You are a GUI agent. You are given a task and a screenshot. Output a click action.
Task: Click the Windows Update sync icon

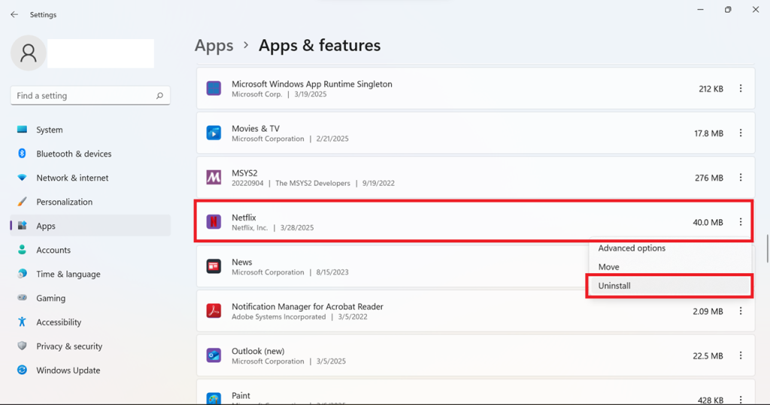(22, 370)
